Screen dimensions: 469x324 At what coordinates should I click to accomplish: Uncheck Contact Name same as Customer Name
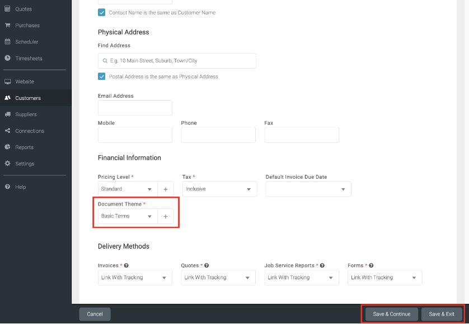101,12
